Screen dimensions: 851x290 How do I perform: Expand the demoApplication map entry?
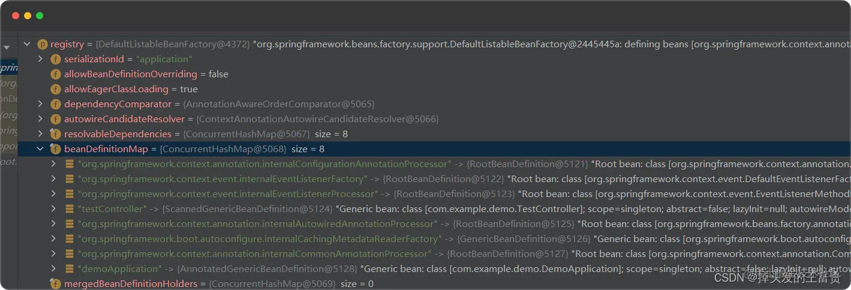(54, 269)
